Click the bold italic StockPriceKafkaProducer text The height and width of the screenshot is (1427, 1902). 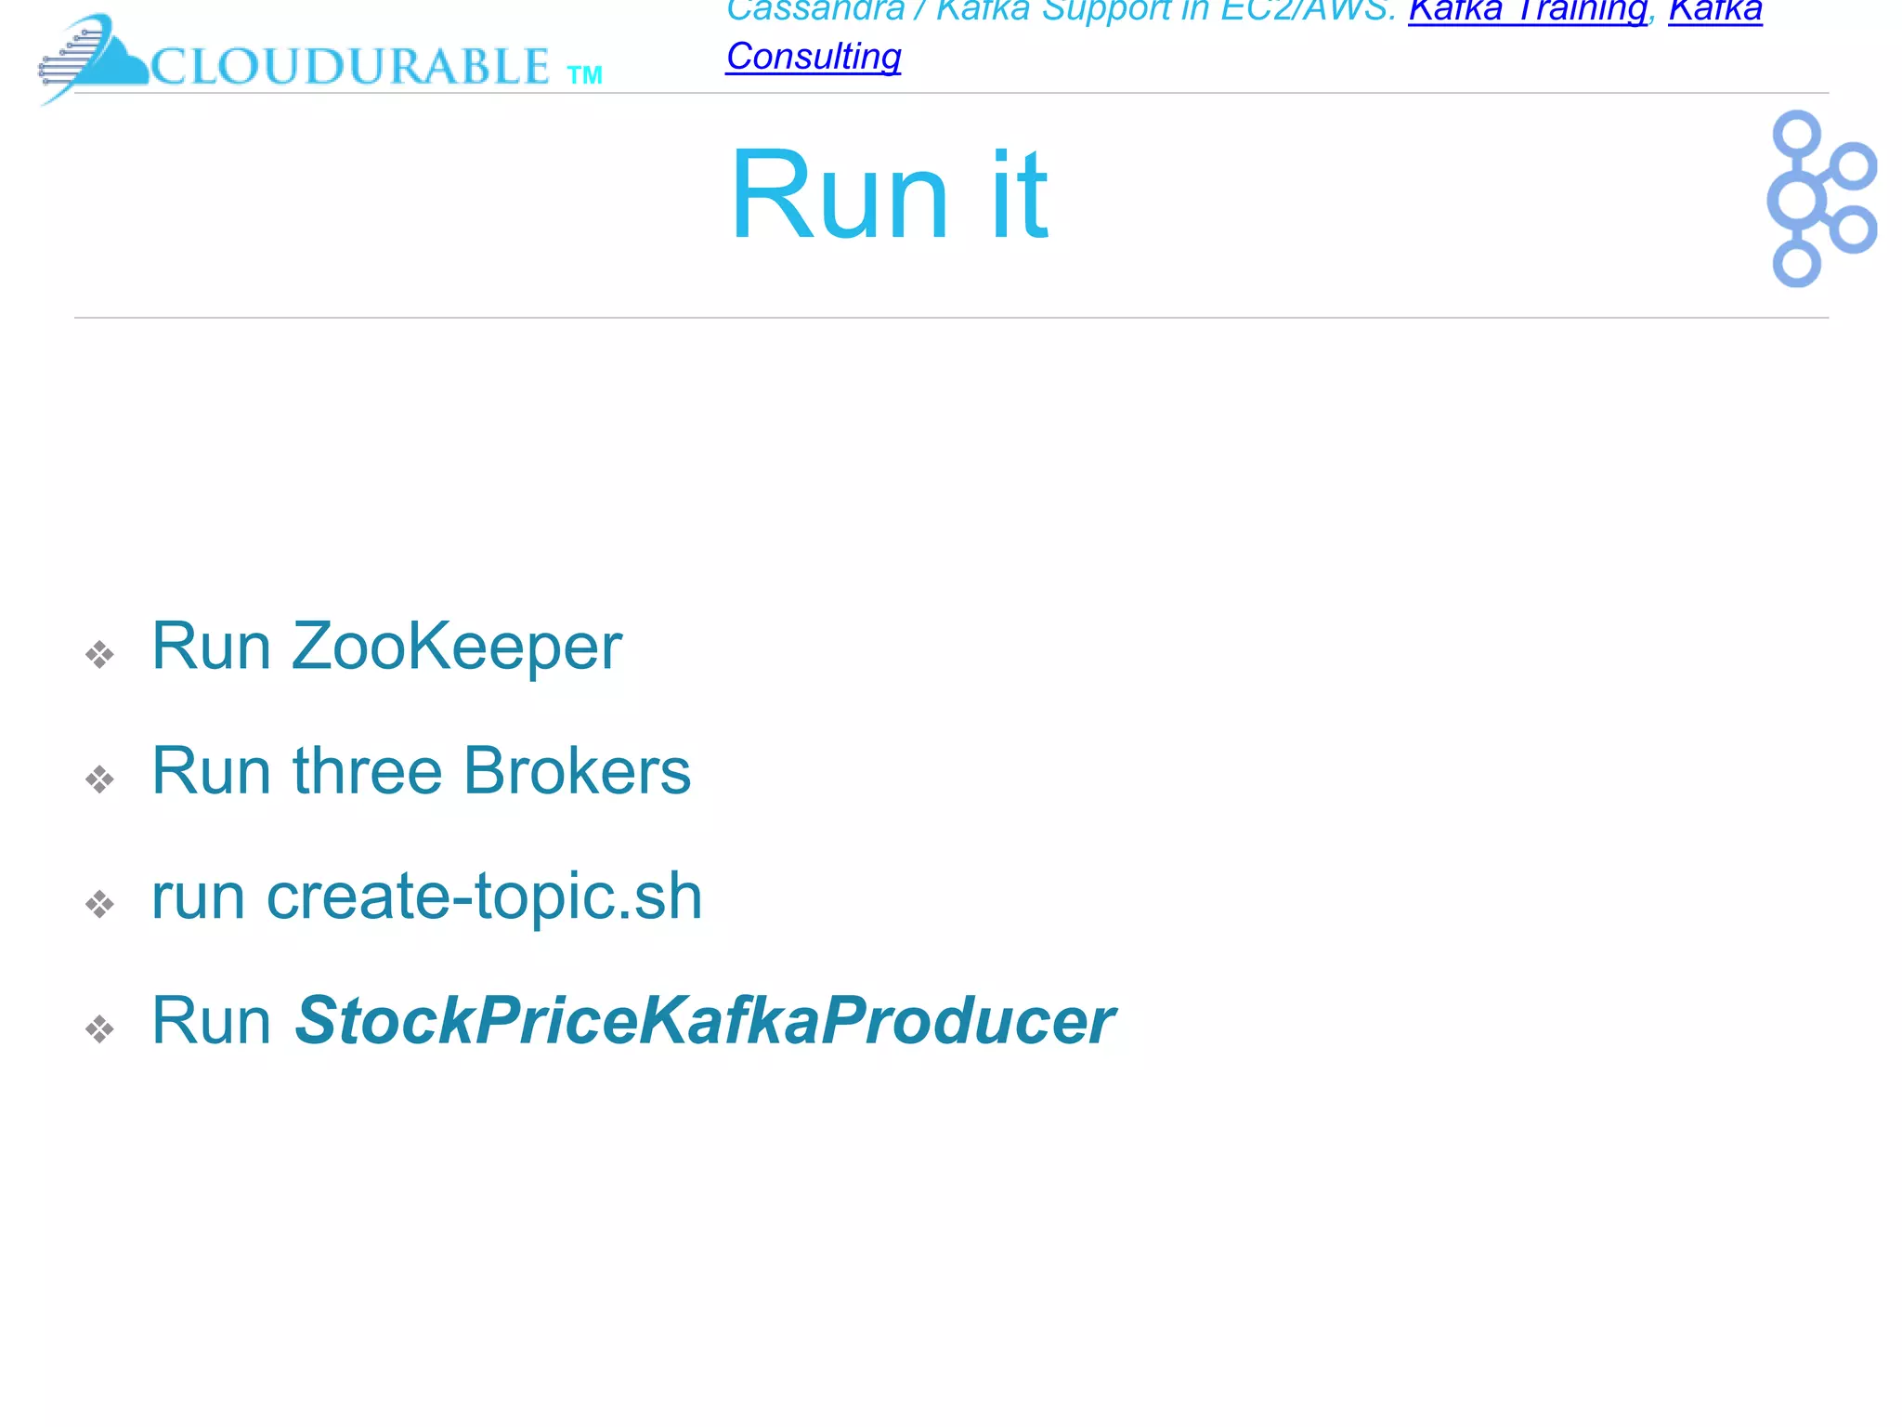coord(704,1021)
